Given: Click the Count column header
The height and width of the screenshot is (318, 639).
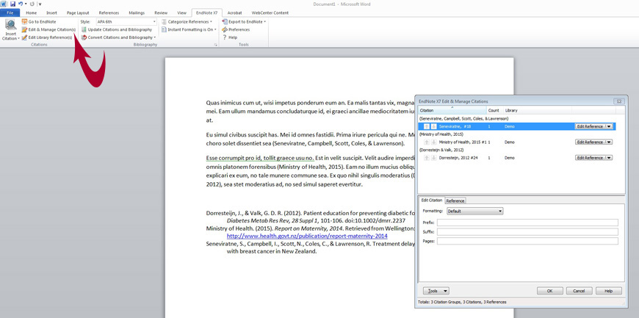Looking at the screenshot, I should coord(494,110).
